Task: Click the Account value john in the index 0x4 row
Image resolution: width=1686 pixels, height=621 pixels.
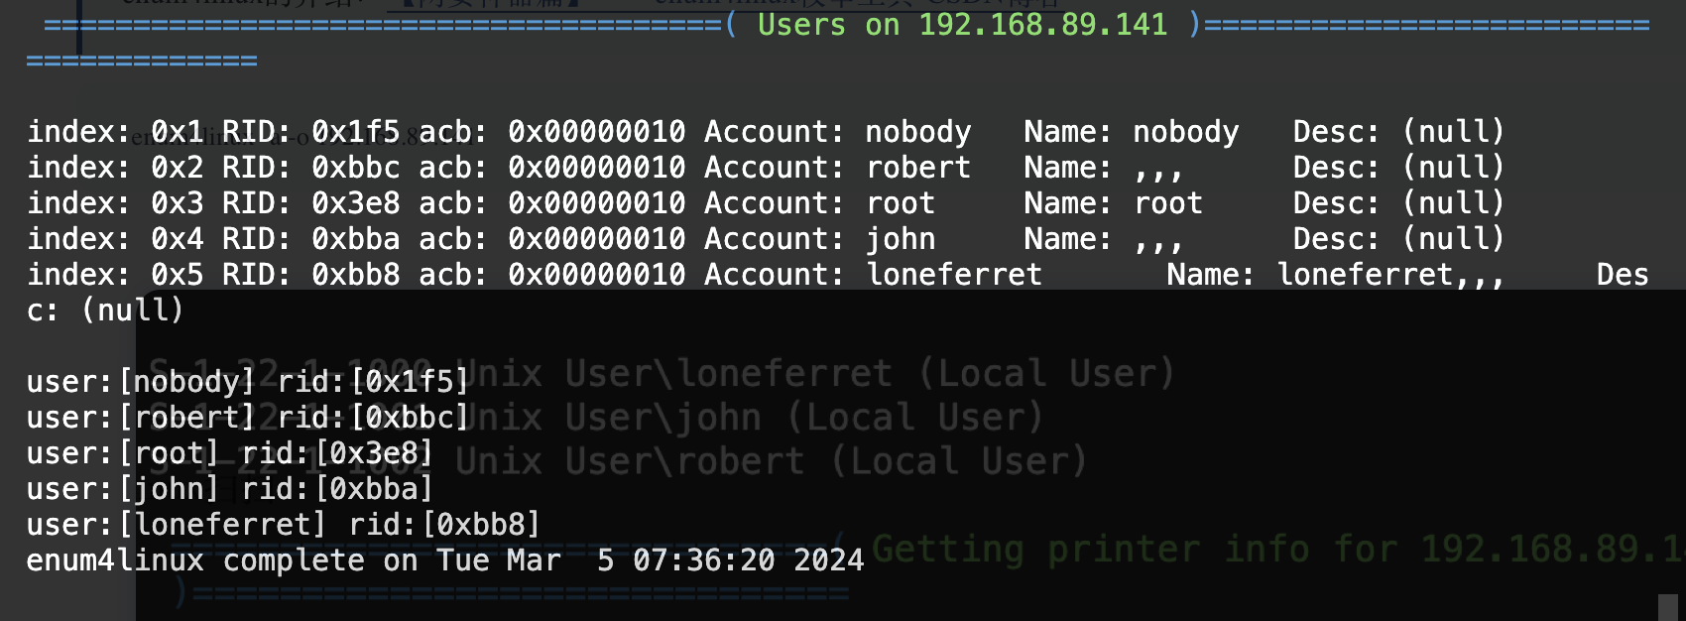Action: click(x=900, y=239)
